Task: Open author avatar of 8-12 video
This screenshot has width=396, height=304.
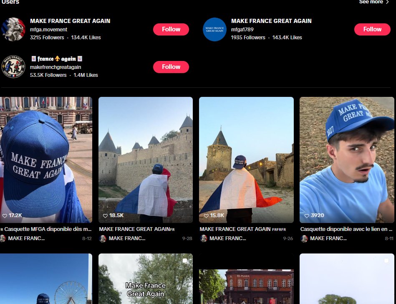Action: point(3,238)
